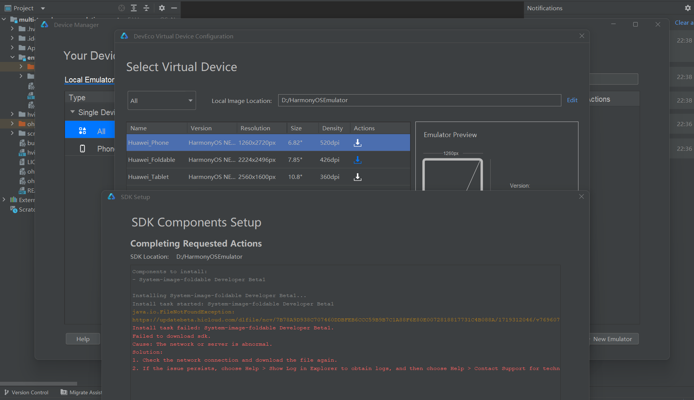Select the Huawei_Foldable row
The width and height of the screenshot is (694, 400).
tap(268, 160)
